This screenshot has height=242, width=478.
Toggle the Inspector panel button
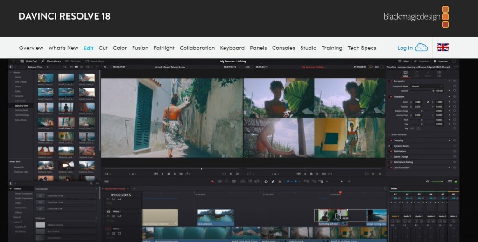441,61
